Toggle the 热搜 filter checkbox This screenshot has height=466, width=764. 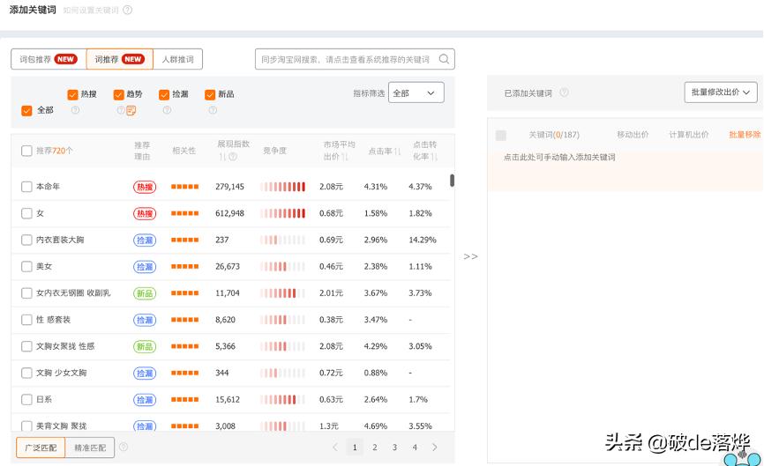click(72, 94)
